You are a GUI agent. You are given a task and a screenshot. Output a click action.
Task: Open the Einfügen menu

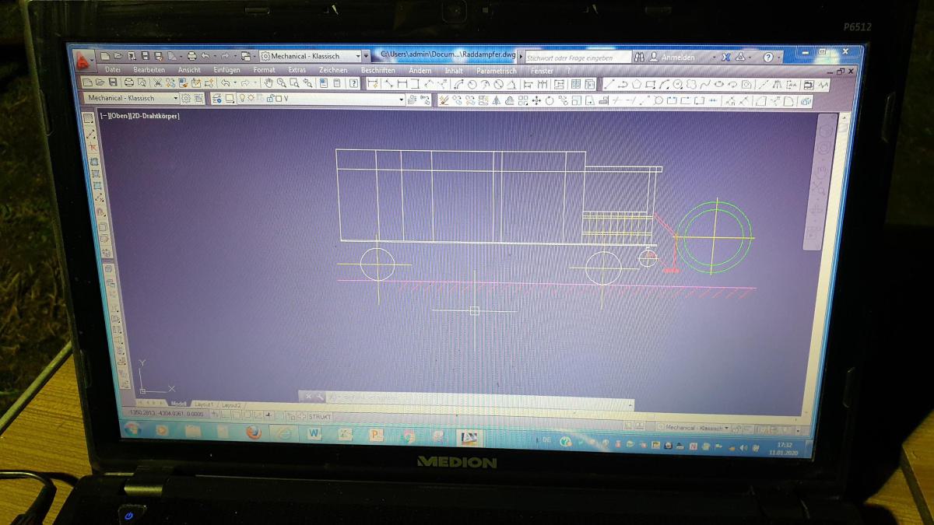(226, 69)
